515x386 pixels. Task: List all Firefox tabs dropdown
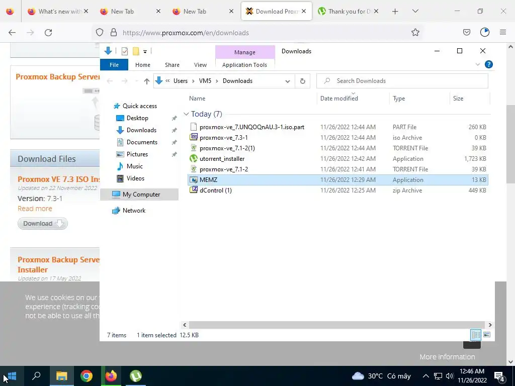pyautogui.click(x=415, y=12)
